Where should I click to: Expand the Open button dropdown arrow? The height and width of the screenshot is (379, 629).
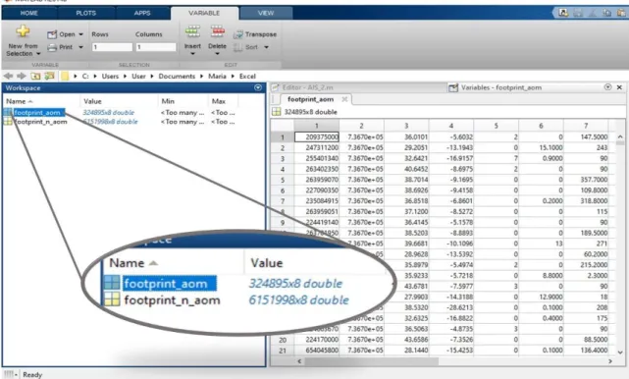point(81,34)
